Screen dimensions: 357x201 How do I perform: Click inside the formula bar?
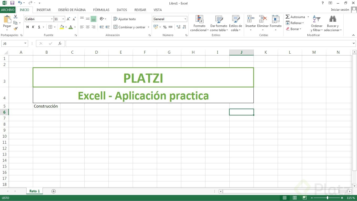coord(158,43)
